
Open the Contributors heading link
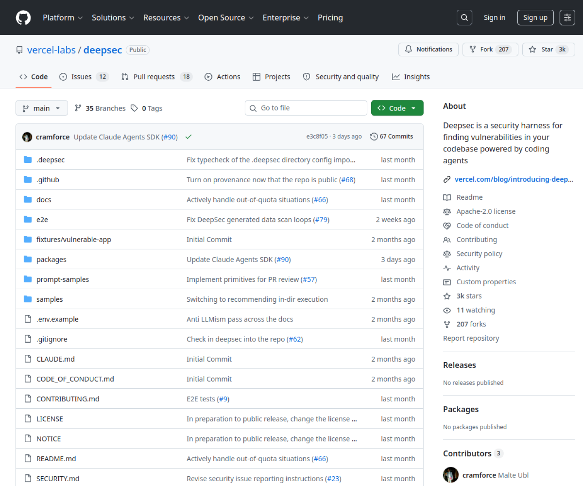(x=473, y=454)
